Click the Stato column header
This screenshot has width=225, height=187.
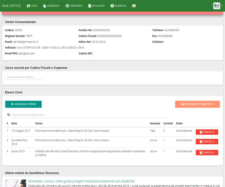coord(179,123)
